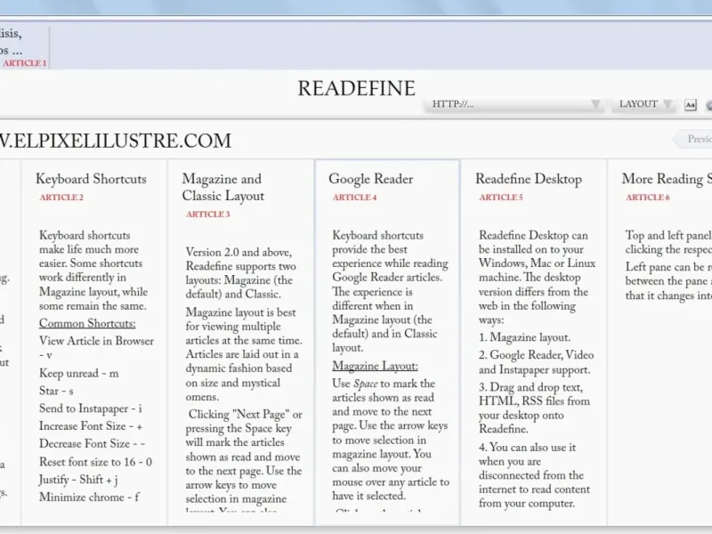Open the Readefine Desktop article title
This screenshot has width=712, height=534.
528,179
